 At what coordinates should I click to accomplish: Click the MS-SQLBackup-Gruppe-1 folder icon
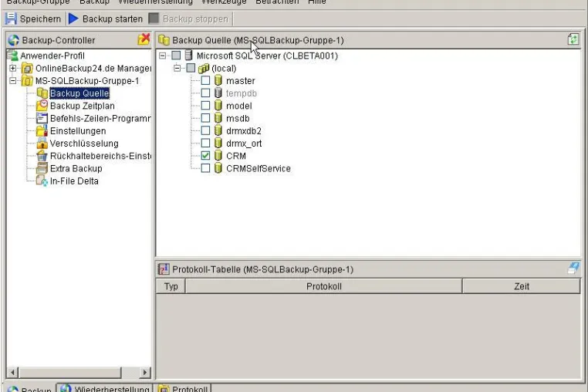pos(27,81)
